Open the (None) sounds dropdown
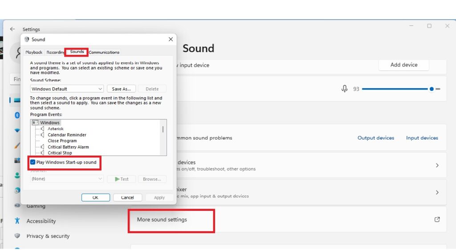 coord(67,179)
